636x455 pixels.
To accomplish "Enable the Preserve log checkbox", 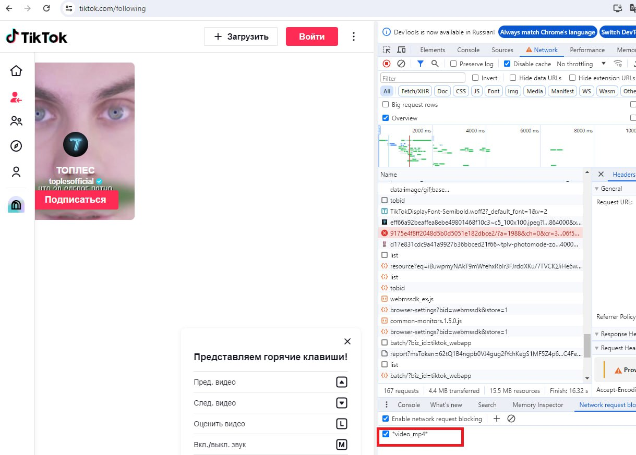I will (453, 64).
